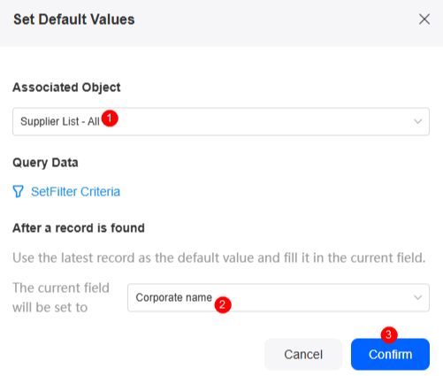Click the 'Supplier List - All' value text
This screenshot has width=443, height=376.
click(60, 121)
